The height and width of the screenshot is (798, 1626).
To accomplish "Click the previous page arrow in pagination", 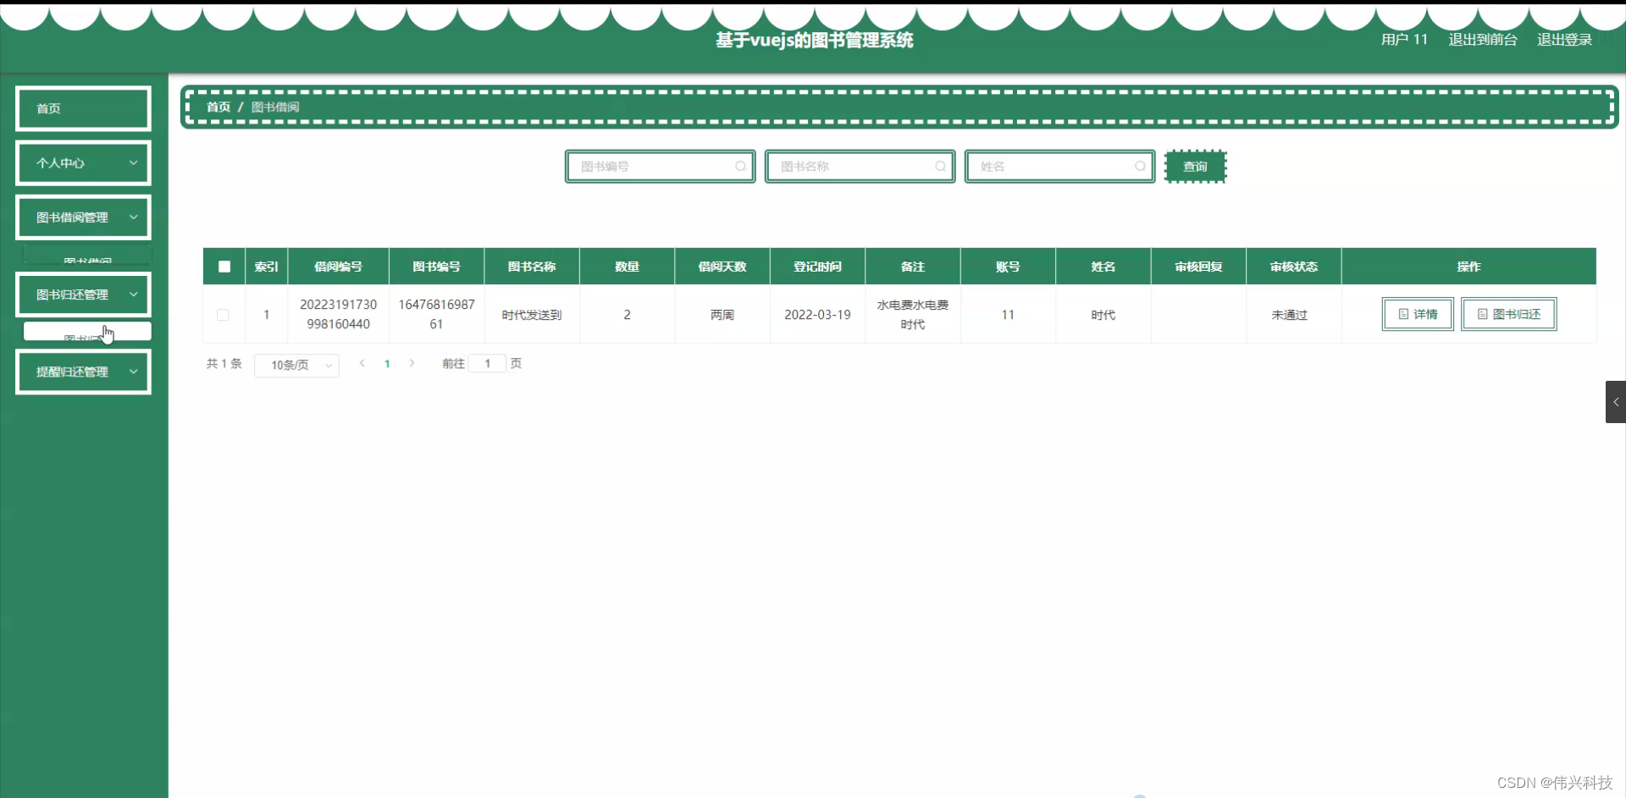I will tap(362, 363).
